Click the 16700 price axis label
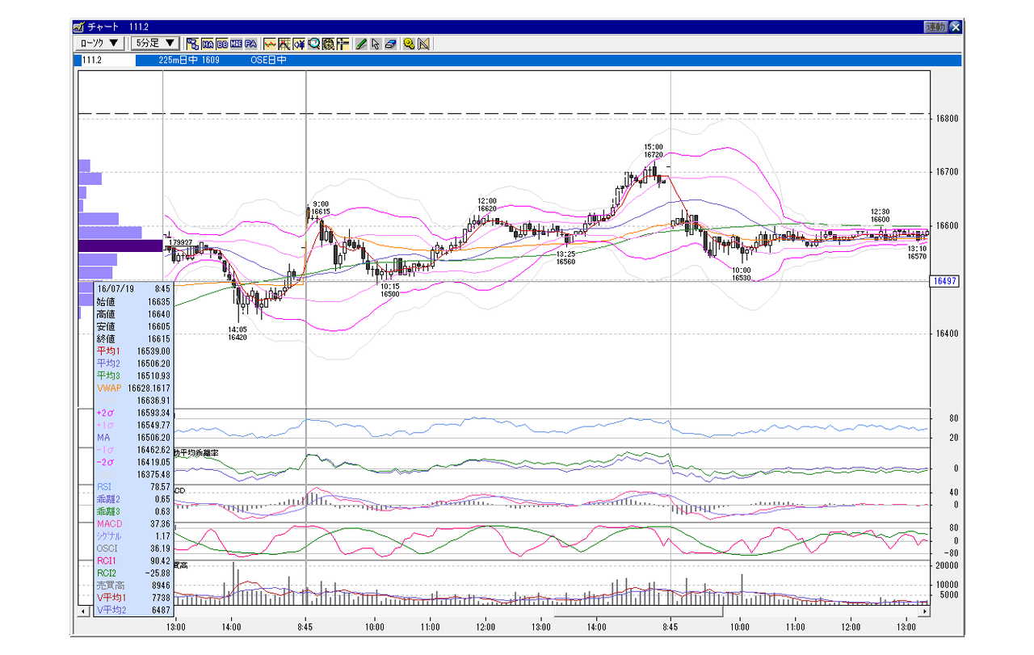This screenshot has height=655, width=1034. (x=946, y=172)
